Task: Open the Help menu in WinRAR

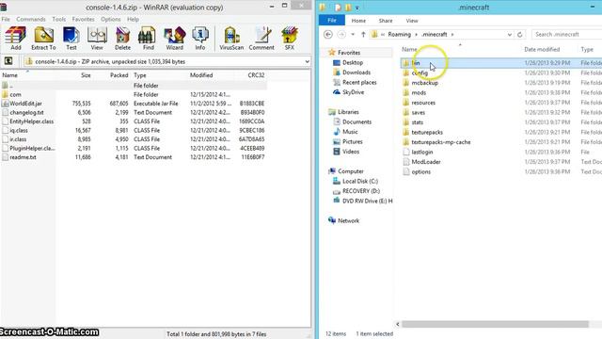Action: (133, 19)
